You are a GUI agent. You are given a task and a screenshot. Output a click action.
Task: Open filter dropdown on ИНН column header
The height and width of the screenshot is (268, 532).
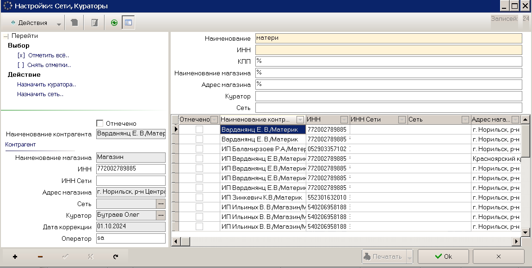pyautogui.click(x=344, y=120)
